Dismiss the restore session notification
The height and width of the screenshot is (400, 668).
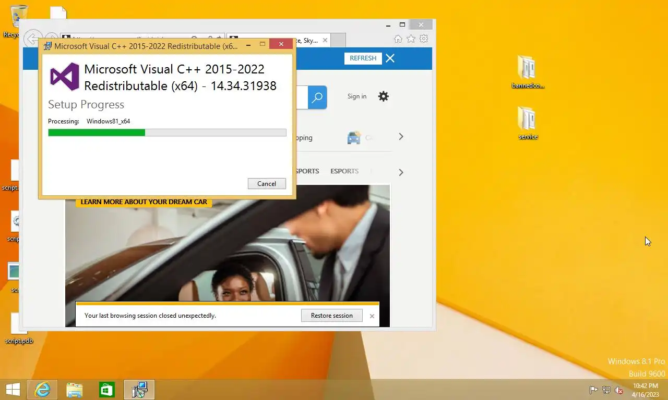pyautogui.click(x=372, y=316)
